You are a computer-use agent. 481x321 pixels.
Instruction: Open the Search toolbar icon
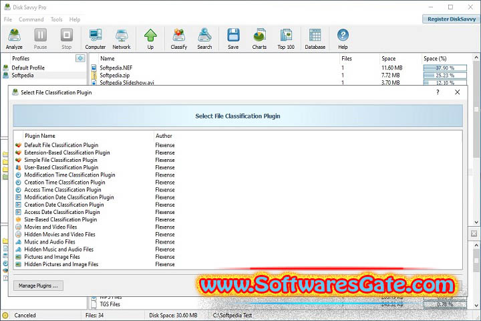(x=204, y=39)
